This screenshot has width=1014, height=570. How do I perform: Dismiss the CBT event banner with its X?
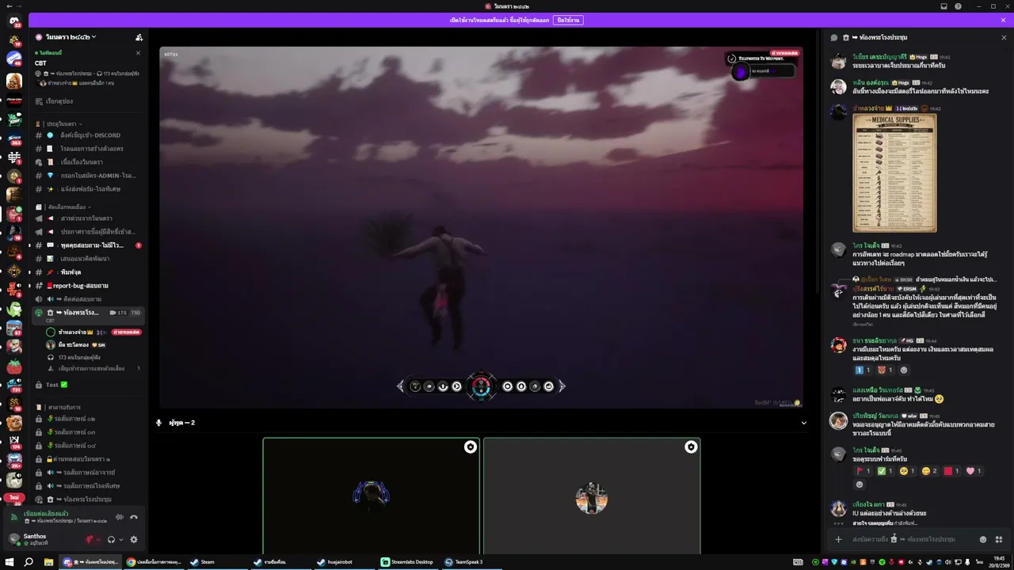138,53
